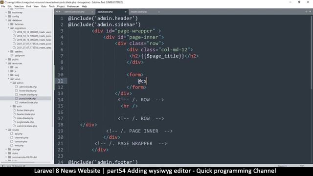313x176 pixels.
Task: Collapse the resources folder
Action: click(6, 63)
